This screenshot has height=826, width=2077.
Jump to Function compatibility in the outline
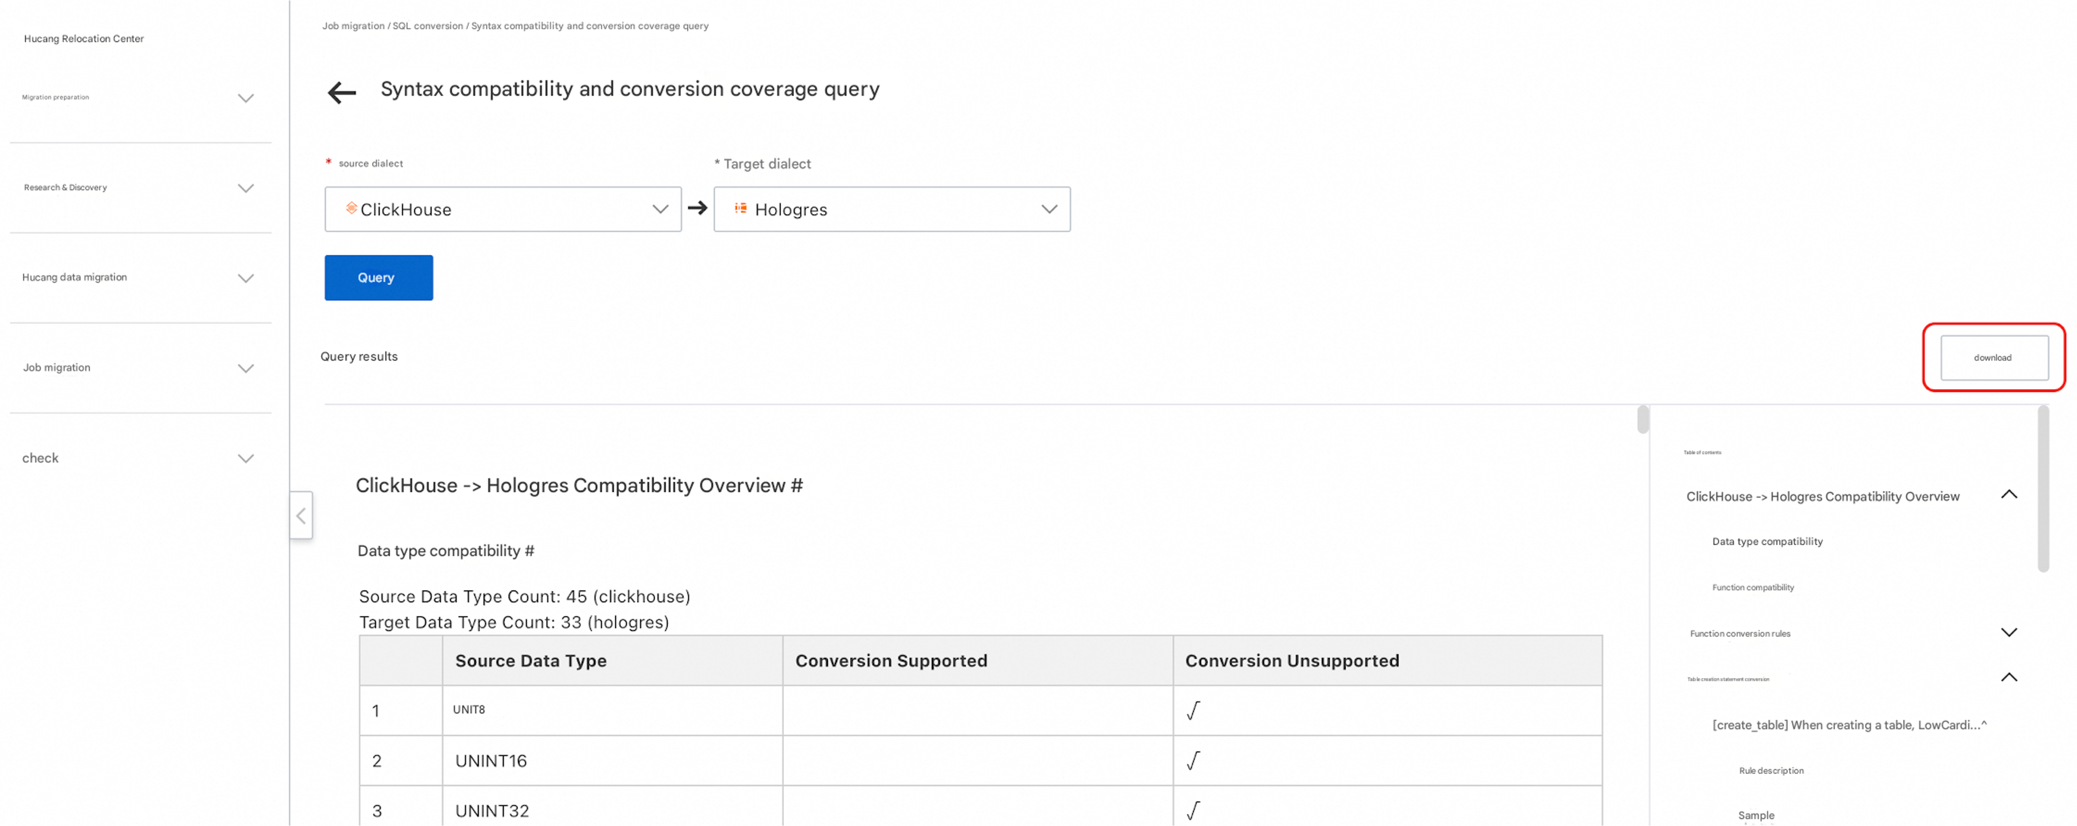[1753, 587]
